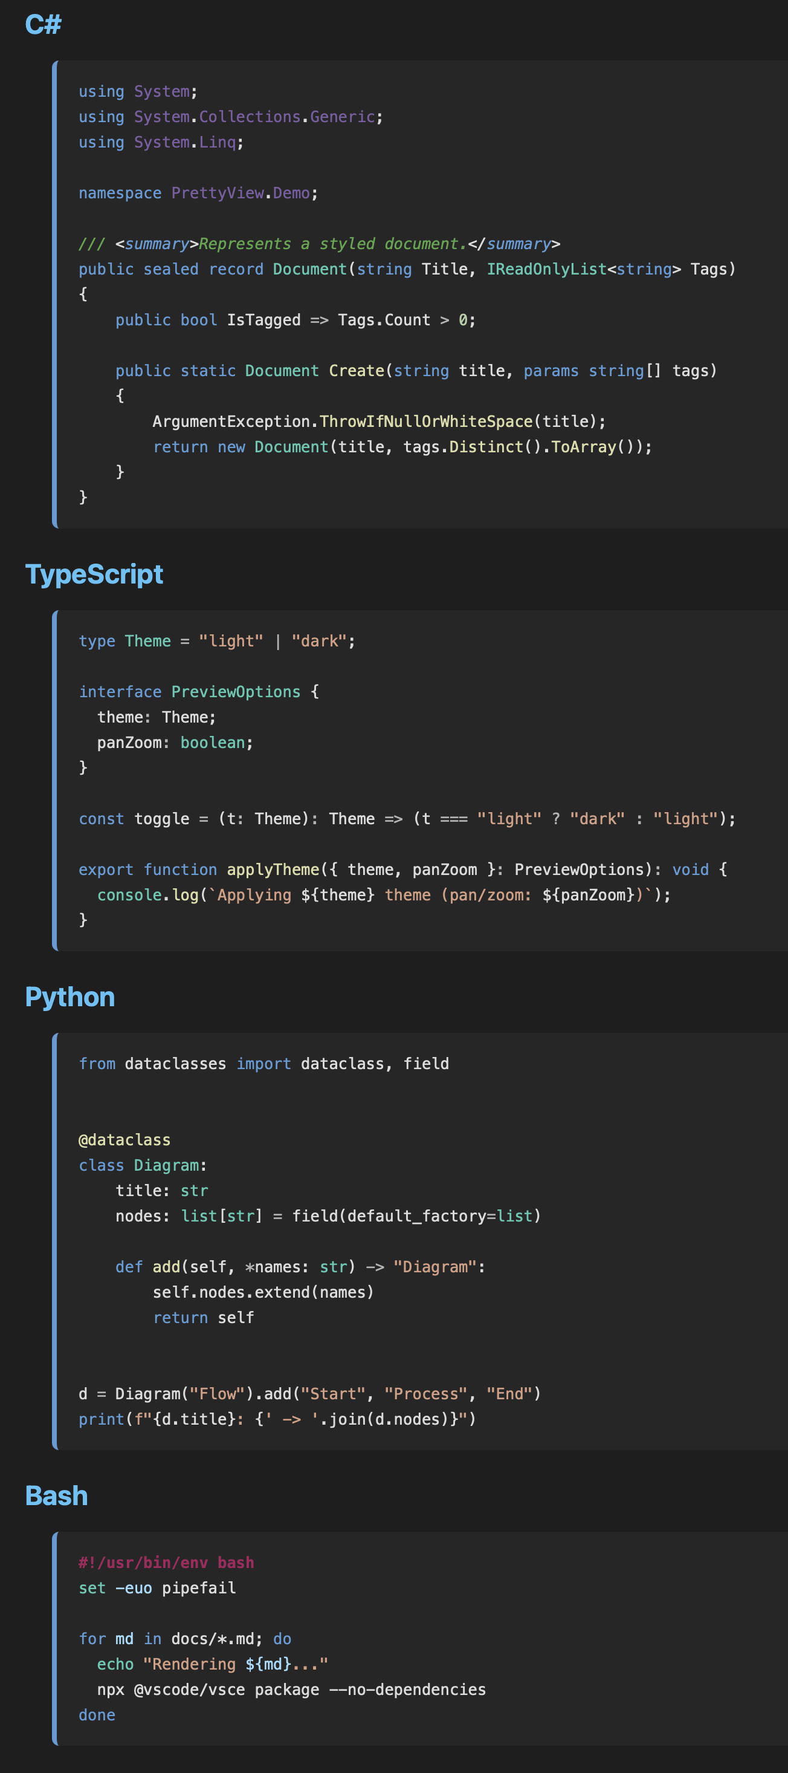
Task: Click the "for md in docs/*.md; do" line
Action: pyautogui.click(x=185, y=1639)
